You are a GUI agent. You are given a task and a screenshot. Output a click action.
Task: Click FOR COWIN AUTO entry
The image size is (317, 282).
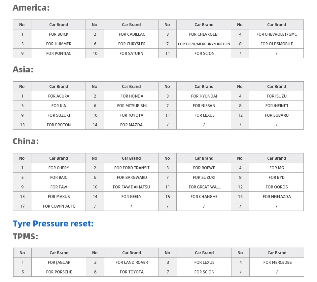pyautogui.click(x=58, y=206)
